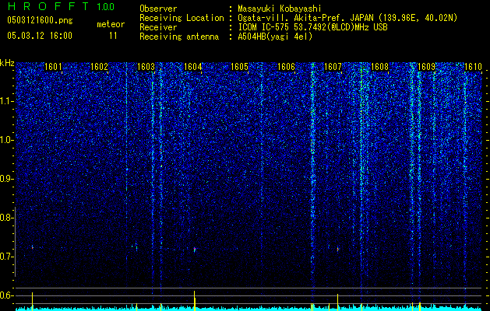Click the 1610 time marker

[x=473, y=67]
